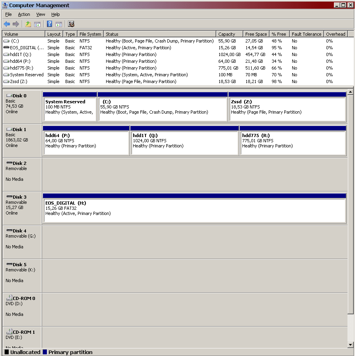Click the disk settings toolbar icon

pos(71,24)
